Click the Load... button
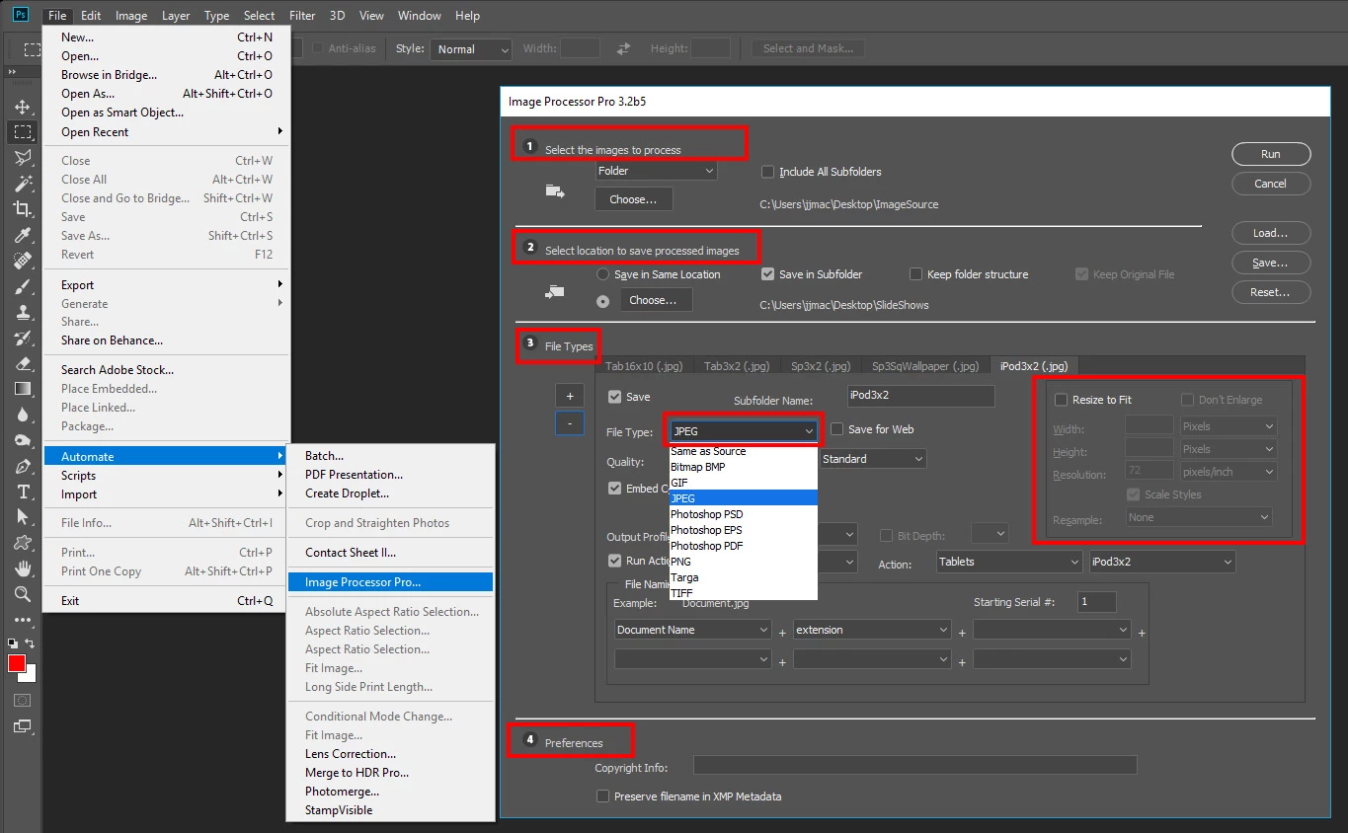 click(1271, 234)
